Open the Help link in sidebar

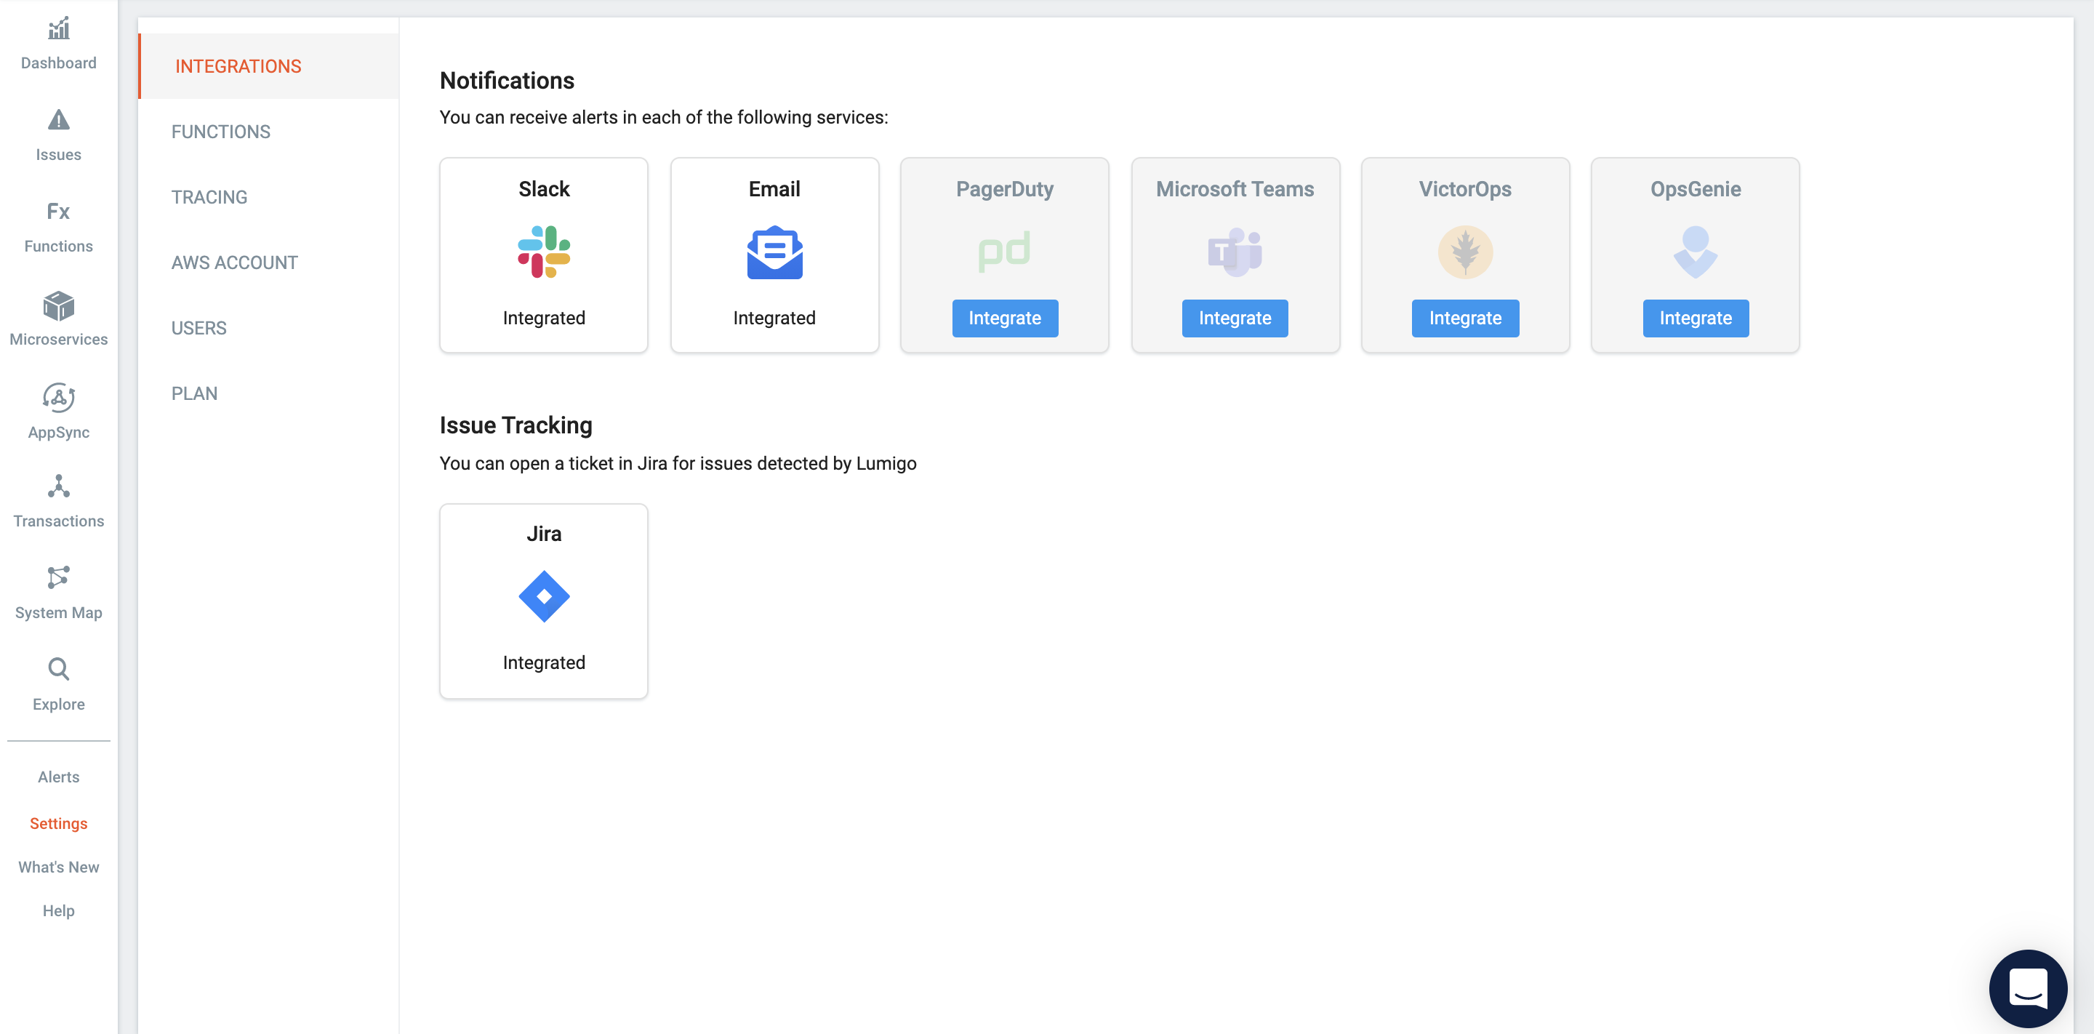pos(58,910)
